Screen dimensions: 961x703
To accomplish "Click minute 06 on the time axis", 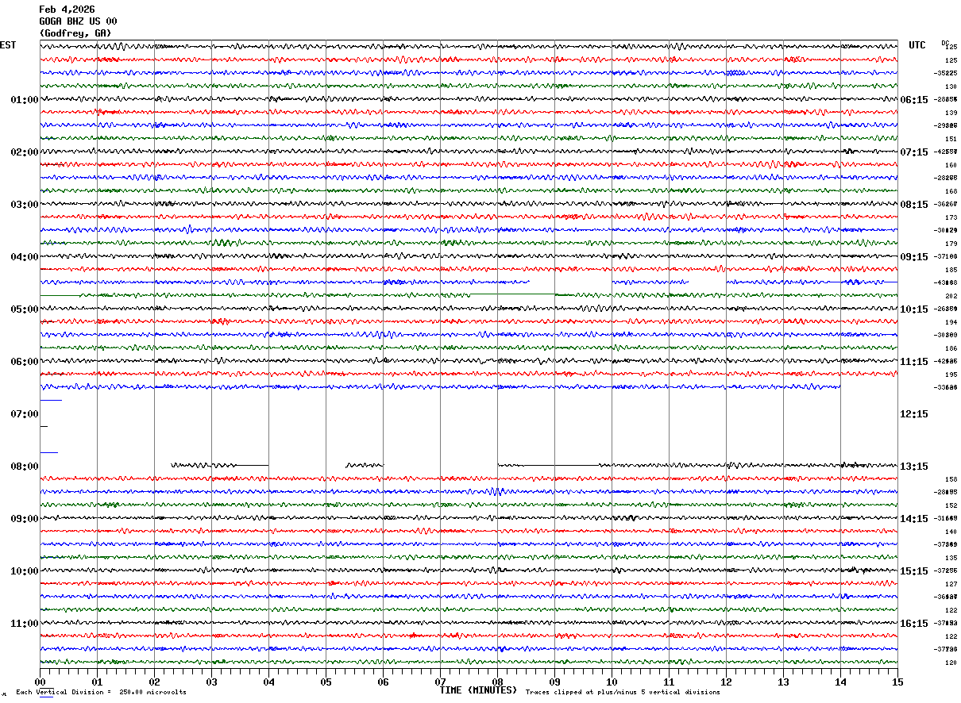I will 383,682.
